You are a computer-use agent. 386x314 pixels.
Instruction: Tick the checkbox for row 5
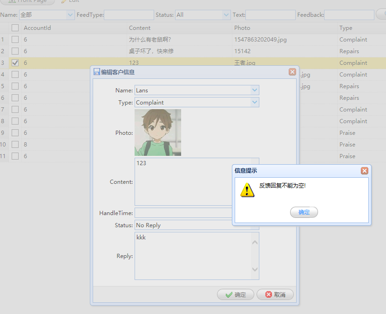(x=15, y=86)
